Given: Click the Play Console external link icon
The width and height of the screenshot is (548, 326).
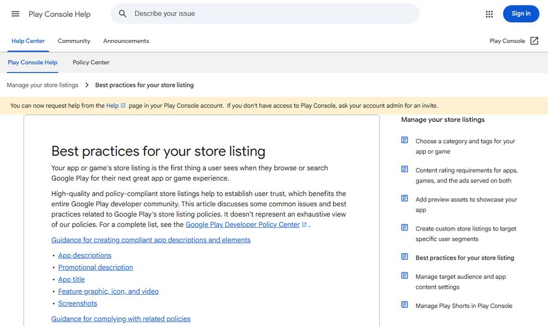Looking at the screenshot, I should click(534, 41).
